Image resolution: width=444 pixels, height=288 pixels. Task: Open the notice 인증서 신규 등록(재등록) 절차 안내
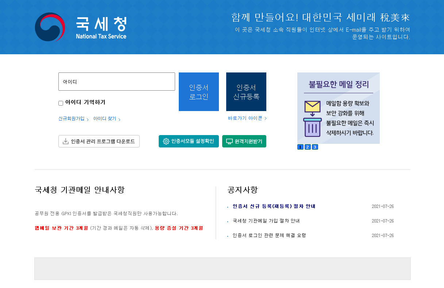coord(274,206)
